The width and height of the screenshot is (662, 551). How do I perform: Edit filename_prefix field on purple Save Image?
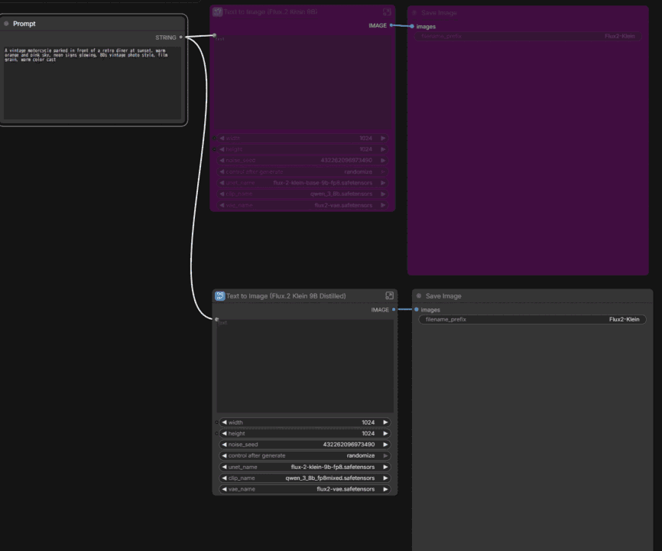(527, 36)
